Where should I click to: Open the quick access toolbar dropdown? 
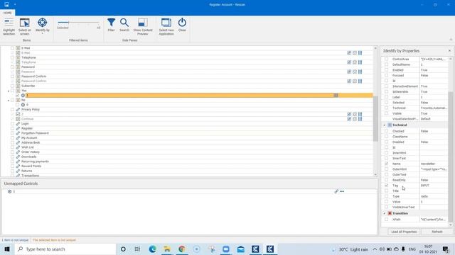pos(15,4)
